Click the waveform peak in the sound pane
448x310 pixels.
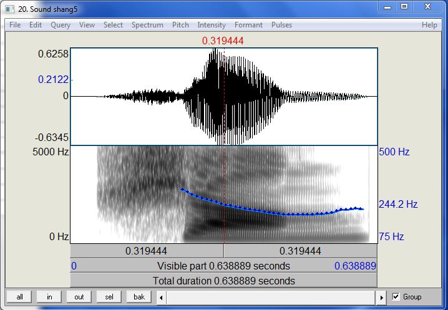pos(215,50)
